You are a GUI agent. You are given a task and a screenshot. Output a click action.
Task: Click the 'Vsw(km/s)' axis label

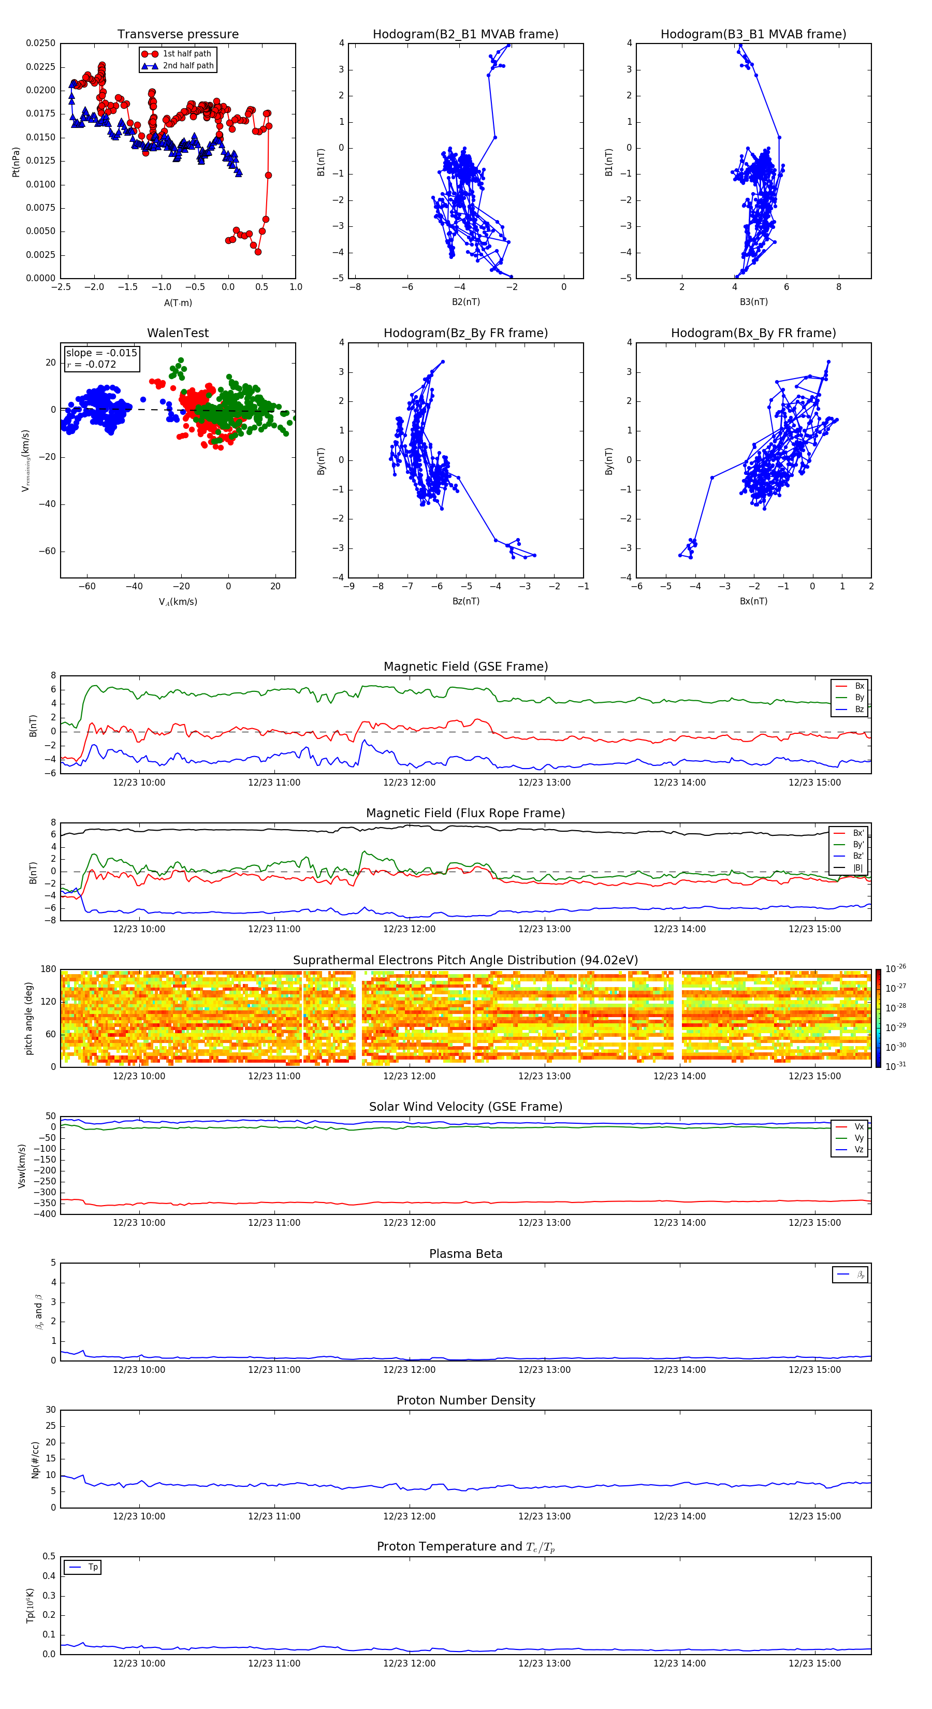[22, 1166]
